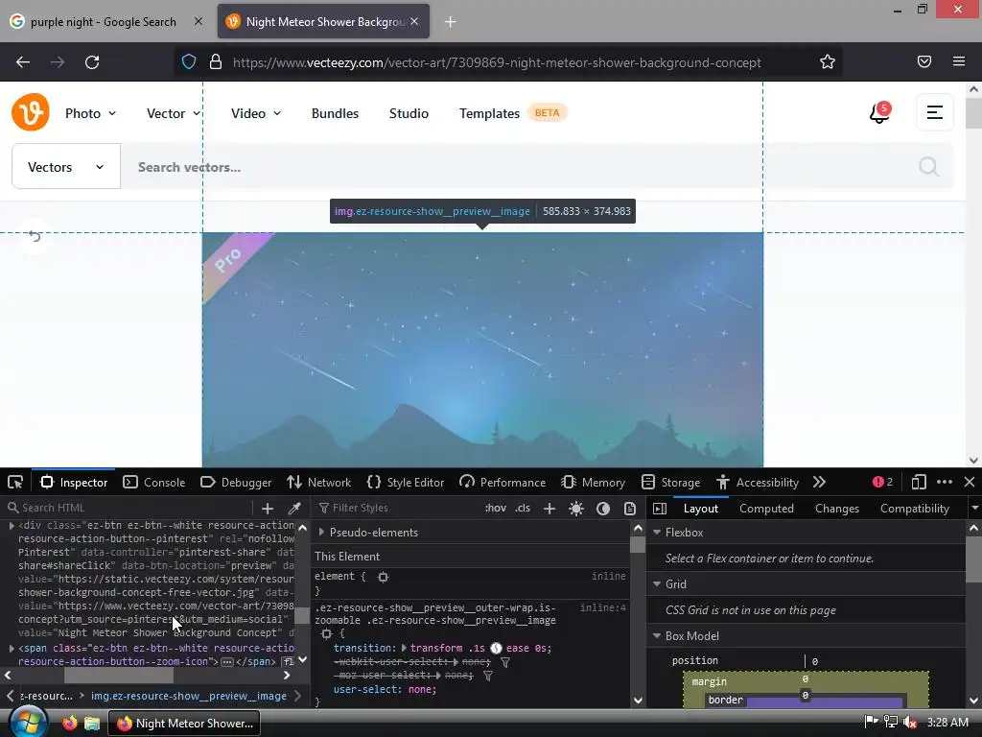Toggle dark color scheme simulation

coord(603,509)
